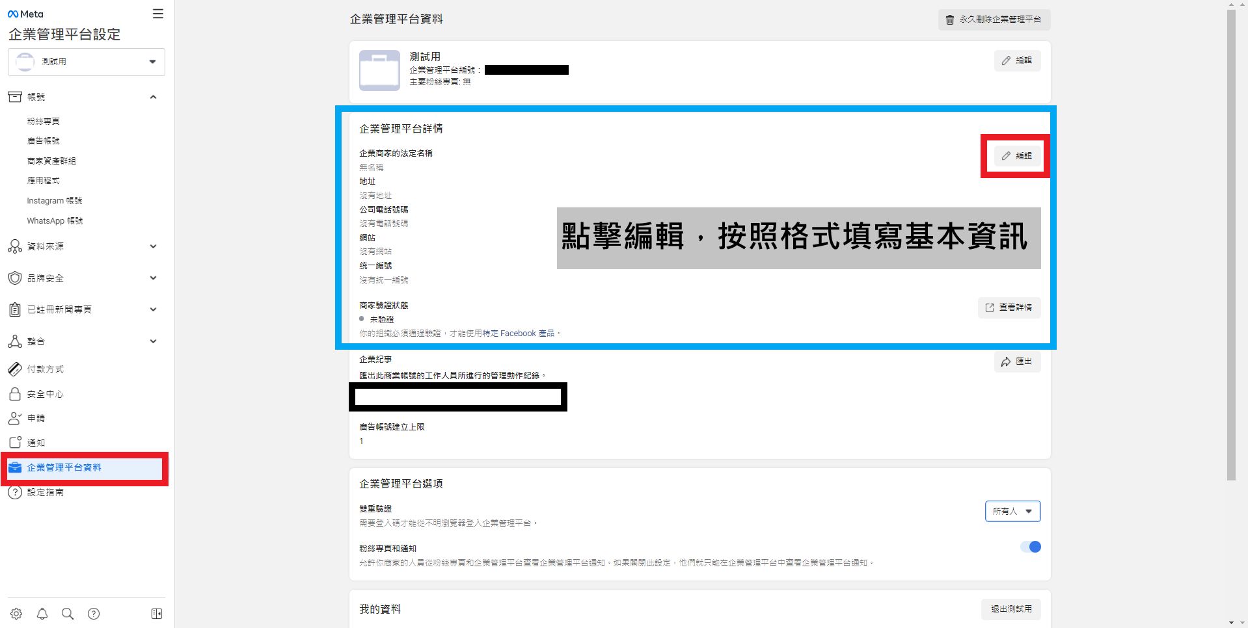
Task: Click the Meta logo
Action: pos(25,14)
